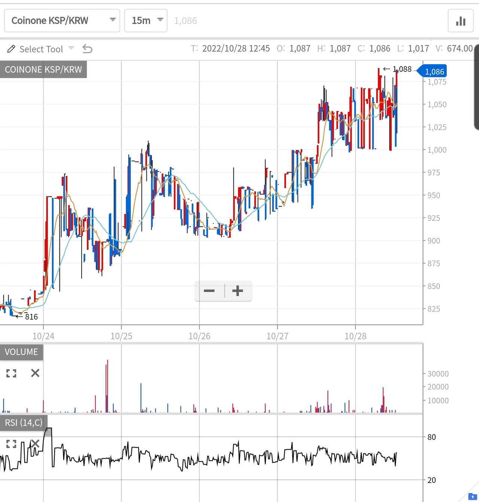Click the 925 price axis label
The height and width of the screenshot is (502, 479).
pyautogui.click(x=434, y=218)
